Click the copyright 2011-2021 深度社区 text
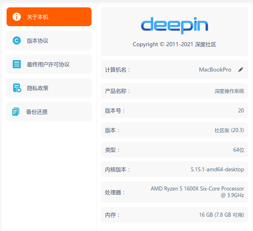The height and width of the screenshot is (231, 253). 175,44
